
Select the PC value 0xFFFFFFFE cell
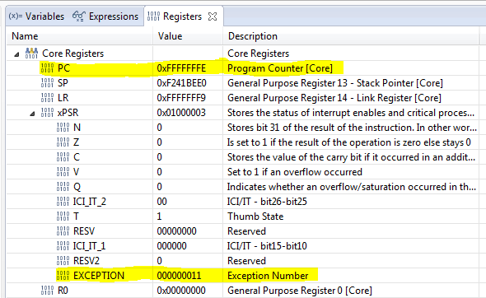click(x=188, y=68)
